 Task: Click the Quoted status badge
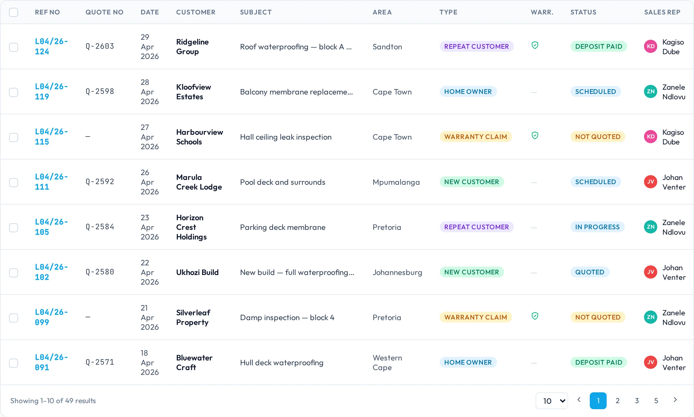tap(589, 272)
